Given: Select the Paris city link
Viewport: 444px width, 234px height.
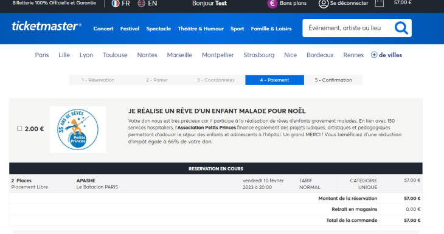Looking at the screenshot, I should coord(42,55).
